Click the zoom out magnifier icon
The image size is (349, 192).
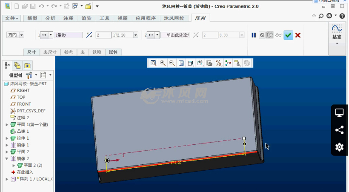click(x=172, y=63)
